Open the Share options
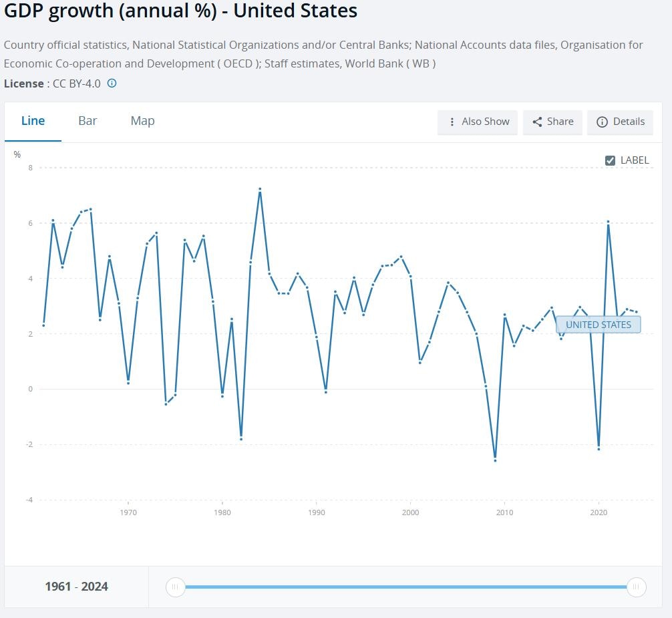This screenshot has width=672, height=618. pos(552,122)
